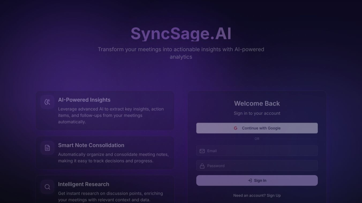Image resolution: width=362 pixels, height=203 pixels.
Task: Click the SyncSage.AI title
Action: point(181,34)
